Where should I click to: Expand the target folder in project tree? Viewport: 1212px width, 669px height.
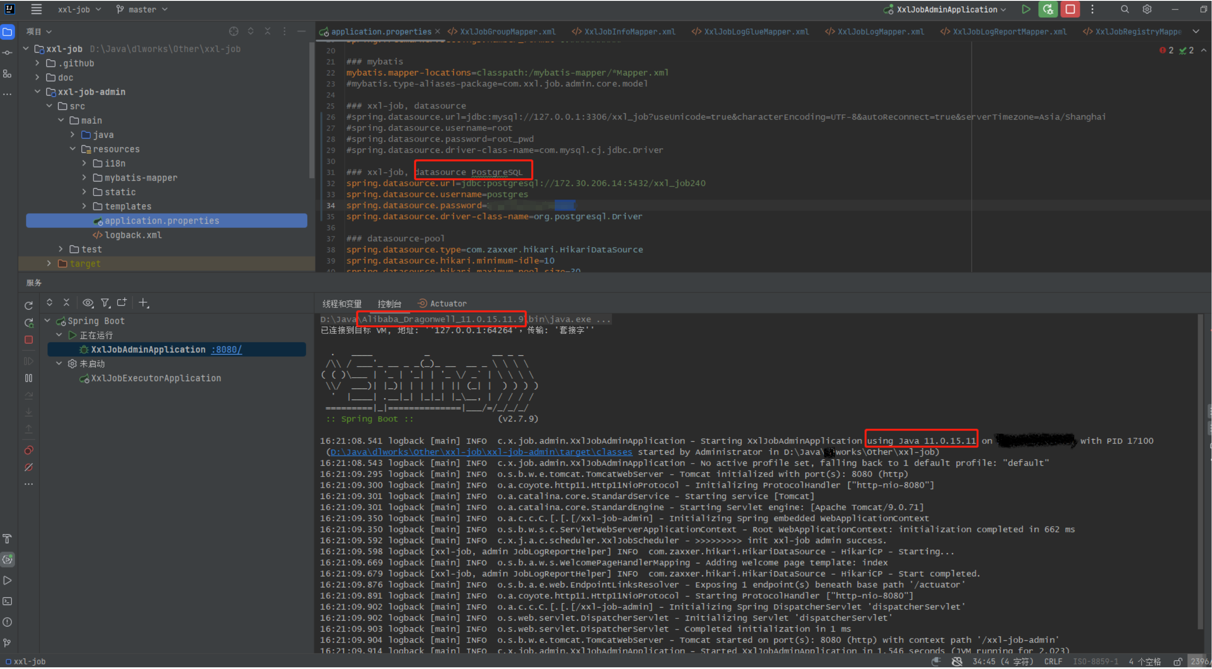49,264
